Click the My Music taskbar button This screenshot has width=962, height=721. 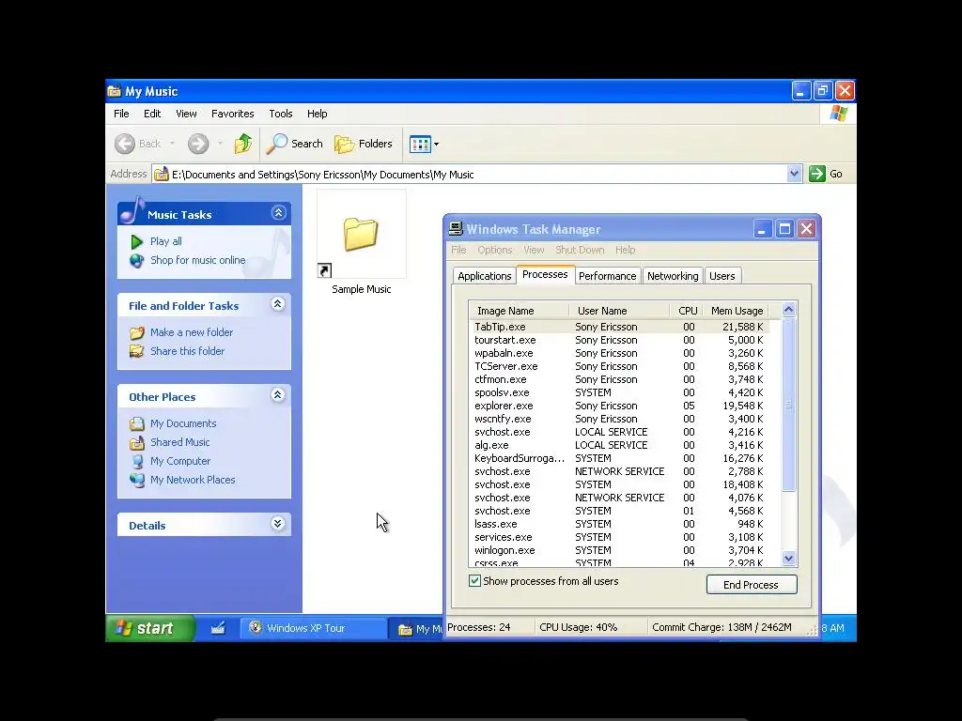[416, 628]
